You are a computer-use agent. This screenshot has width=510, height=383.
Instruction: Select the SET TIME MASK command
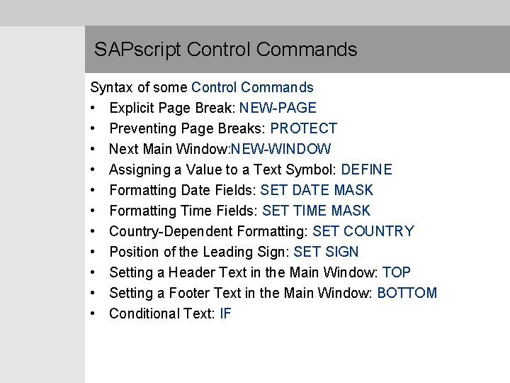coord(316,211)
